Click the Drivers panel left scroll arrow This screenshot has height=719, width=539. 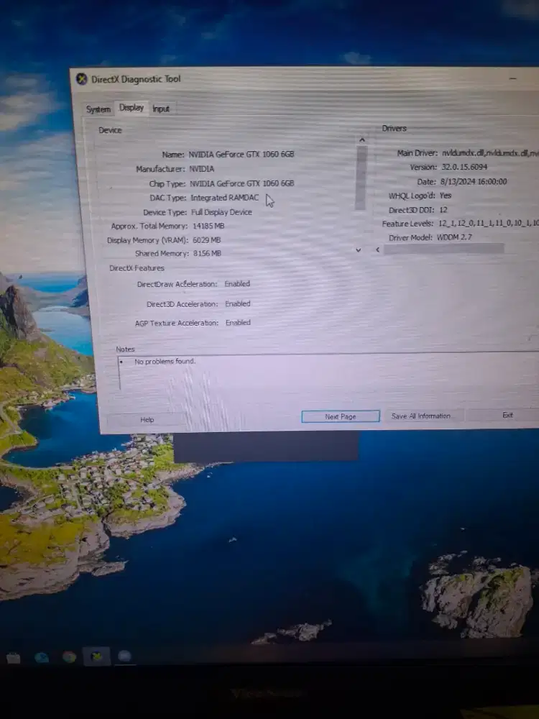pyautogui.click(x=377, y=249)
